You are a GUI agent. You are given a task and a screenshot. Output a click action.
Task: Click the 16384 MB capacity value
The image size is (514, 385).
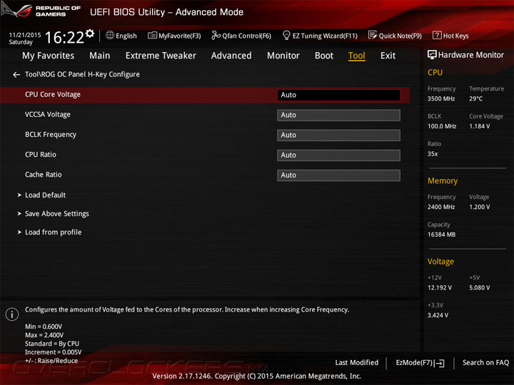coord(441,235)
